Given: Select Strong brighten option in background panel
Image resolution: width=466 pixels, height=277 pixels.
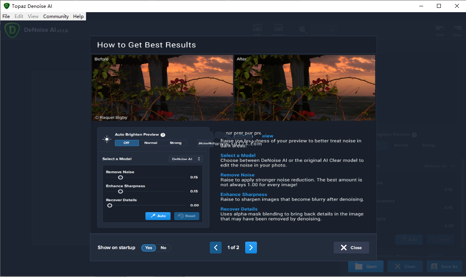Looking at the screenshot, I should [x=428, y=145].
